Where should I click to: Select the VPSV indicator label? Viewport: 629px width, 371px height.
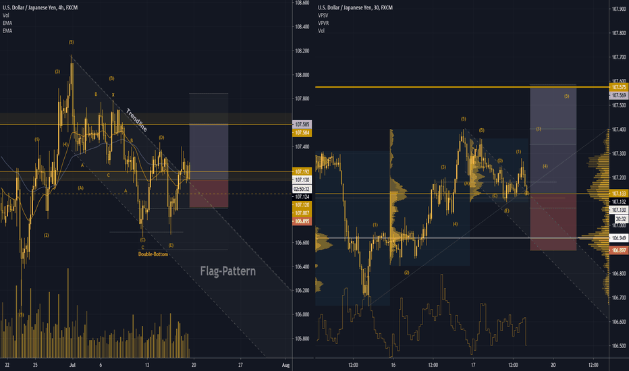323,16
